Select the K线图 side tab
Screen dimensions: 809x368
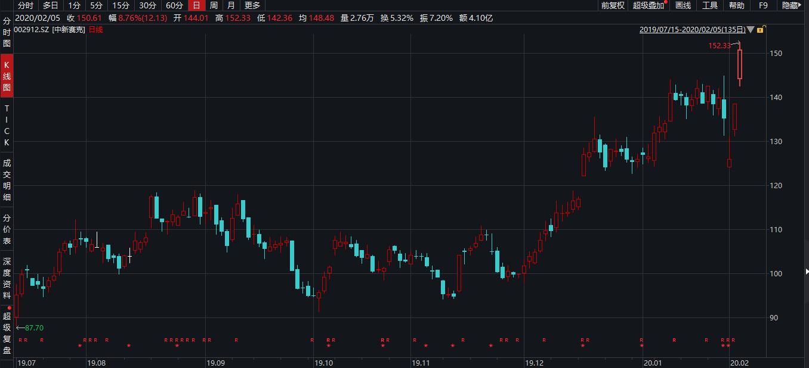pyautogui.click(x=7, y=76)
